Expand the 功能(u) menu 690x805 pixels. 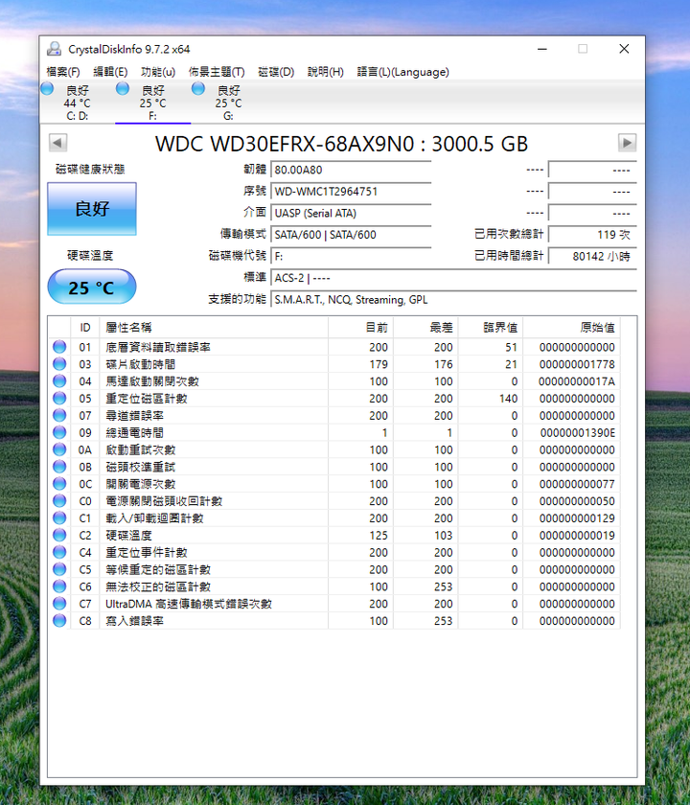click(158, 72)
